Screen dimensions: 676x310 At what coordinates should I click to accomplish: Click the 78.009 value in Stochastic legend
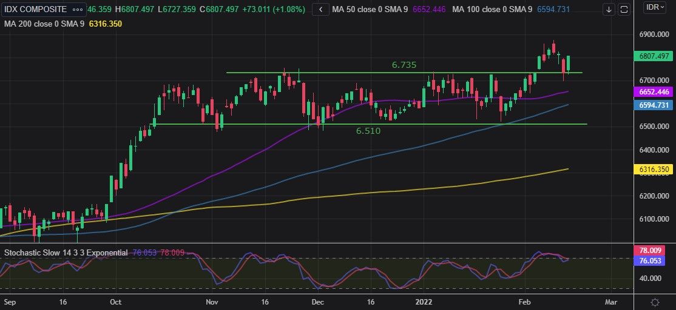pyautogui.click(x=172, y=253)
